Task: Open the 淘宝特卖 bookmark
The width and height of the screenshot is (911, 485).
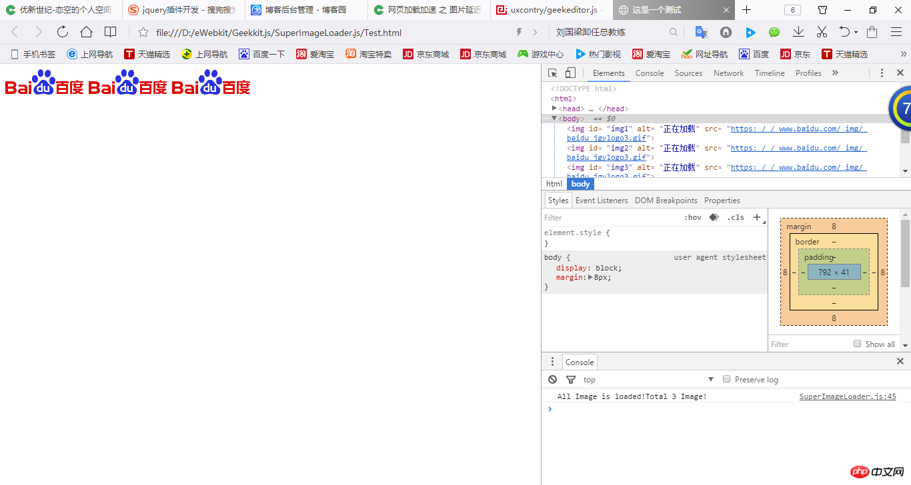Action: pyautogui.click(x=369, y=55)
